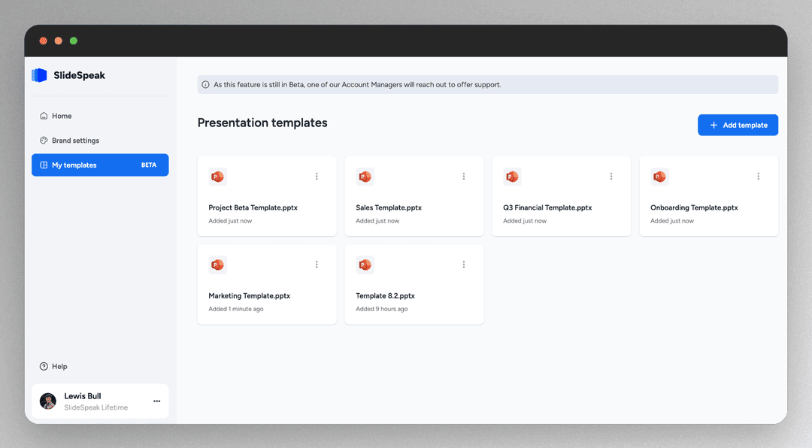Click PowerPoint icon on Project Beta Template
Screen dimensions: 812x448
(x=217, y=177)
